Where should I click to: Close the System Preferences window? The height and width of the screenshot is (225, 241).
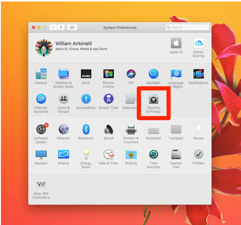point(33,27)
